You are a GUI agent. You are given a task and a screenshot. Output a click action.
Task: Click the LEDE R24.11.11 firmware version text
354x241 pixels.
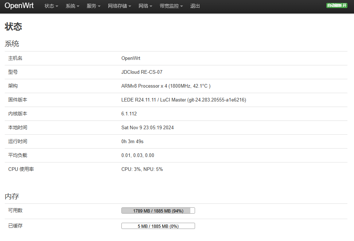coord(183,100)
